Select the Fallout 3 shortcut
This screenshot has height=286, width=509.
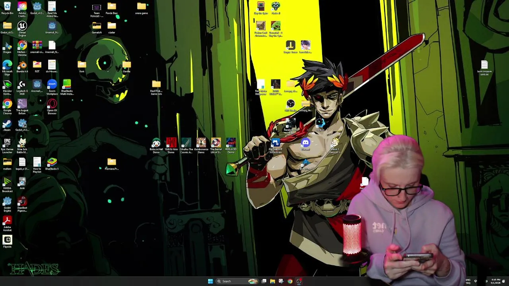tap(335, 146)
